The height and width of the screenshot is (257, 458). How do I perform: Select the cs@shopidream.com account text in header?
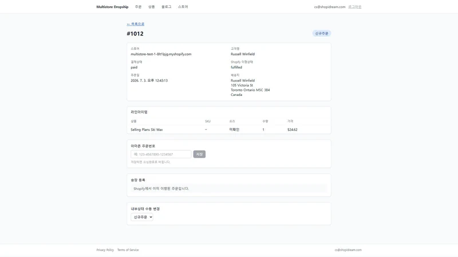(330, 7)
